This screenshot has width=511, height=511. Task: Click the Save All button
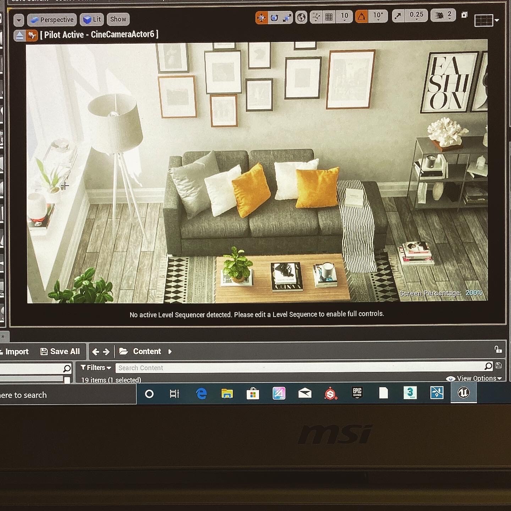coord(60,351)
